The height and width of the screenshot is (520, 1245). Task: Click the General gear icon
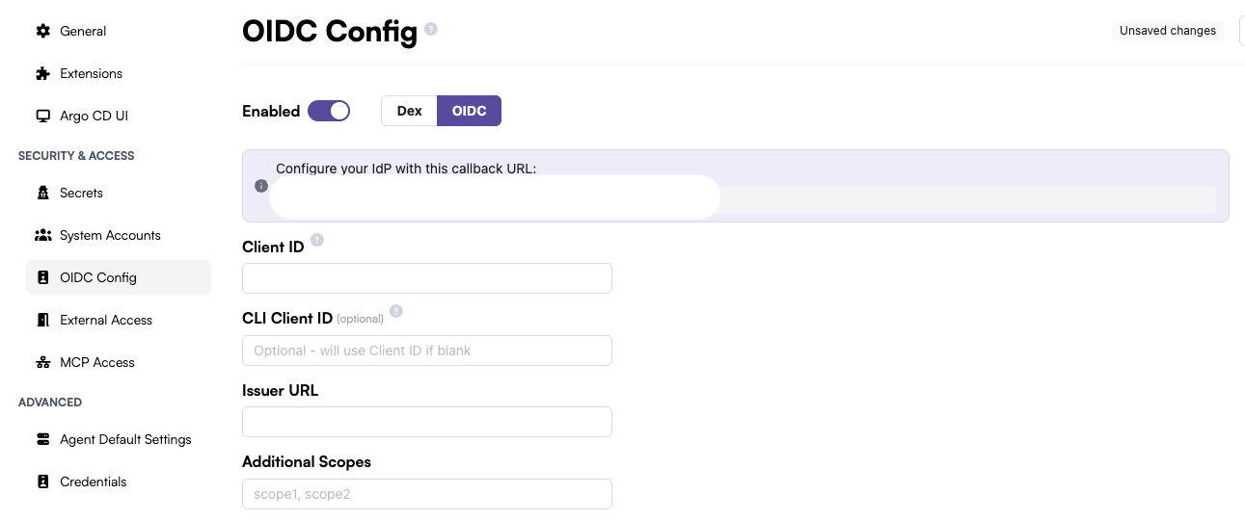coord(42,31)
